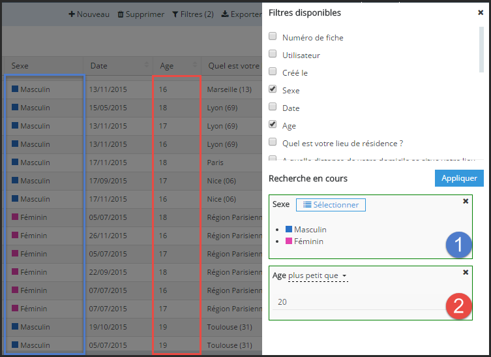The image size is (491, 357).
Task: Click the Sélectionner button for Sexe
Action: point(331,205)
